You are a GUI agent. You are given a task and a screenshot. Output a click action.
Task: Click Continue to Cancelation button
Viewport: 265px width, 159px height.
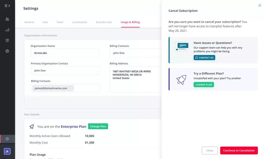point(239,150)
